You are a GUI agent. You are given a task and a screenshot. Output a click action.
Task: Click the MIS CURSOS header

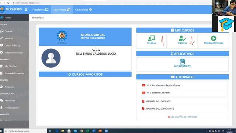183,30
